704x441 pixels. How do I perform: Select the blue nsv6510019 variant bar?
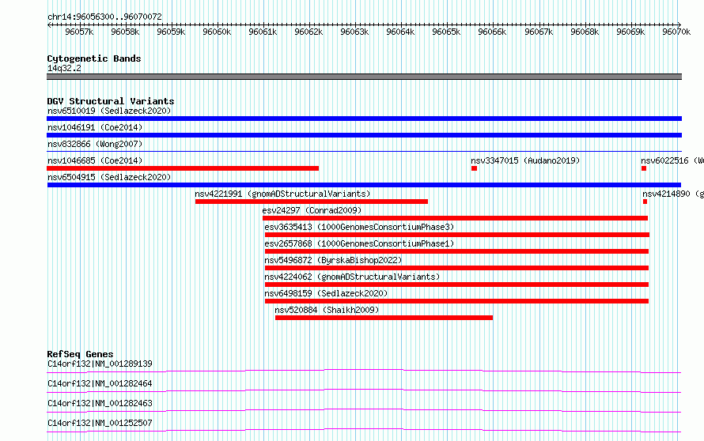pos(364,119)
